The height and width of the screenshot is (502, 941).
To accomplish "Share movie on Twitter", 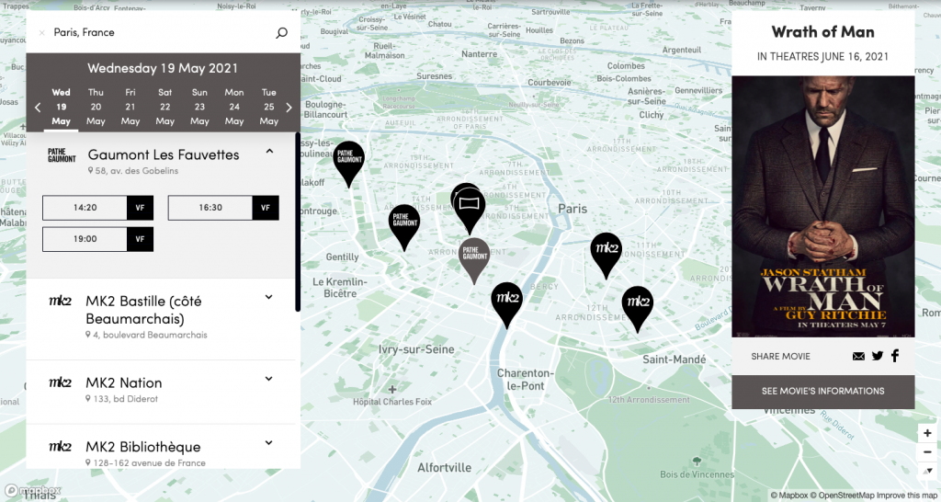I will [878, 356].
